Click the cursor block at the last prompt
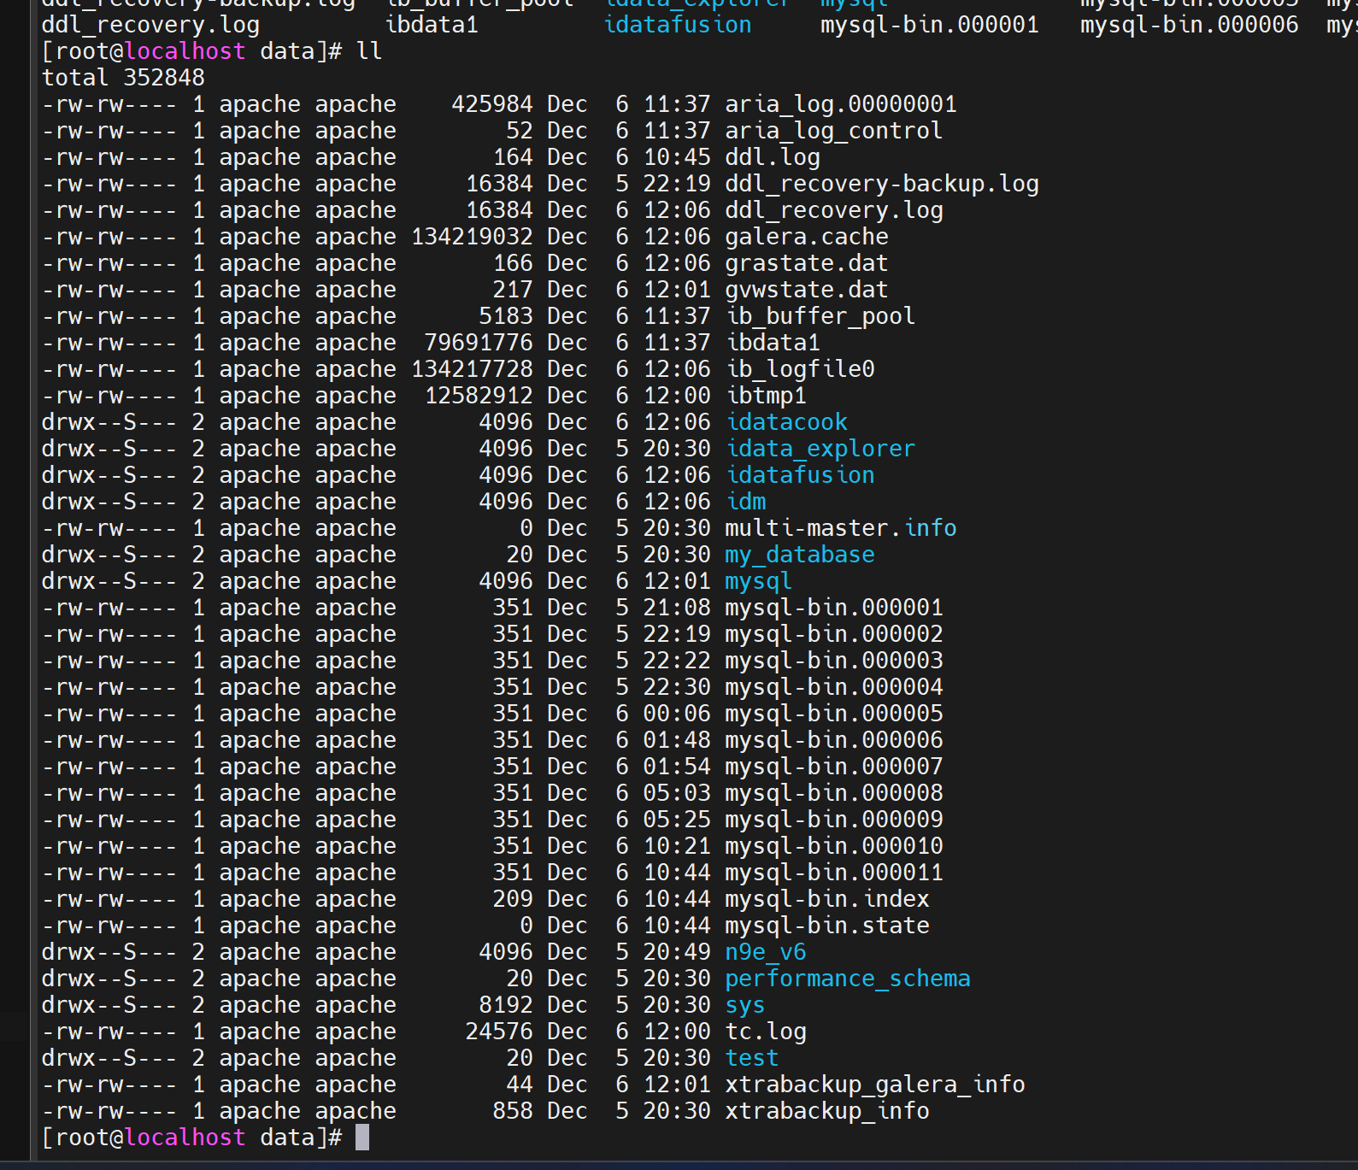This screenshot has width=1358, height=1170. click(x=362, y=1138)
